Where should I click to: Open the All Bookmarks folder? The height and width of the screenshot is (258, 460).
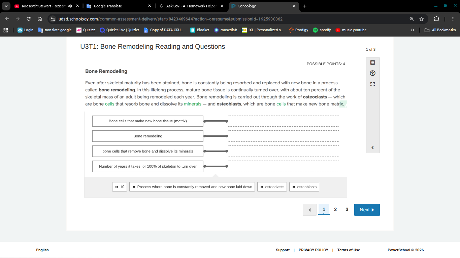click(x=440, y=30)
